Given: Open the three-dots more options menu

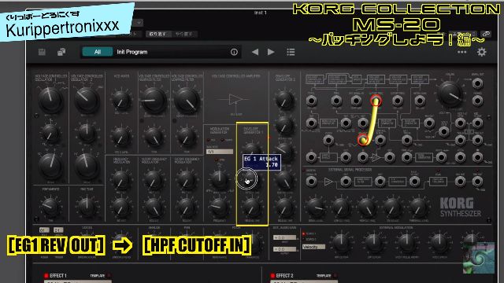Looking at the screenshot, I should pyautogui.click(x=462, y=52).
